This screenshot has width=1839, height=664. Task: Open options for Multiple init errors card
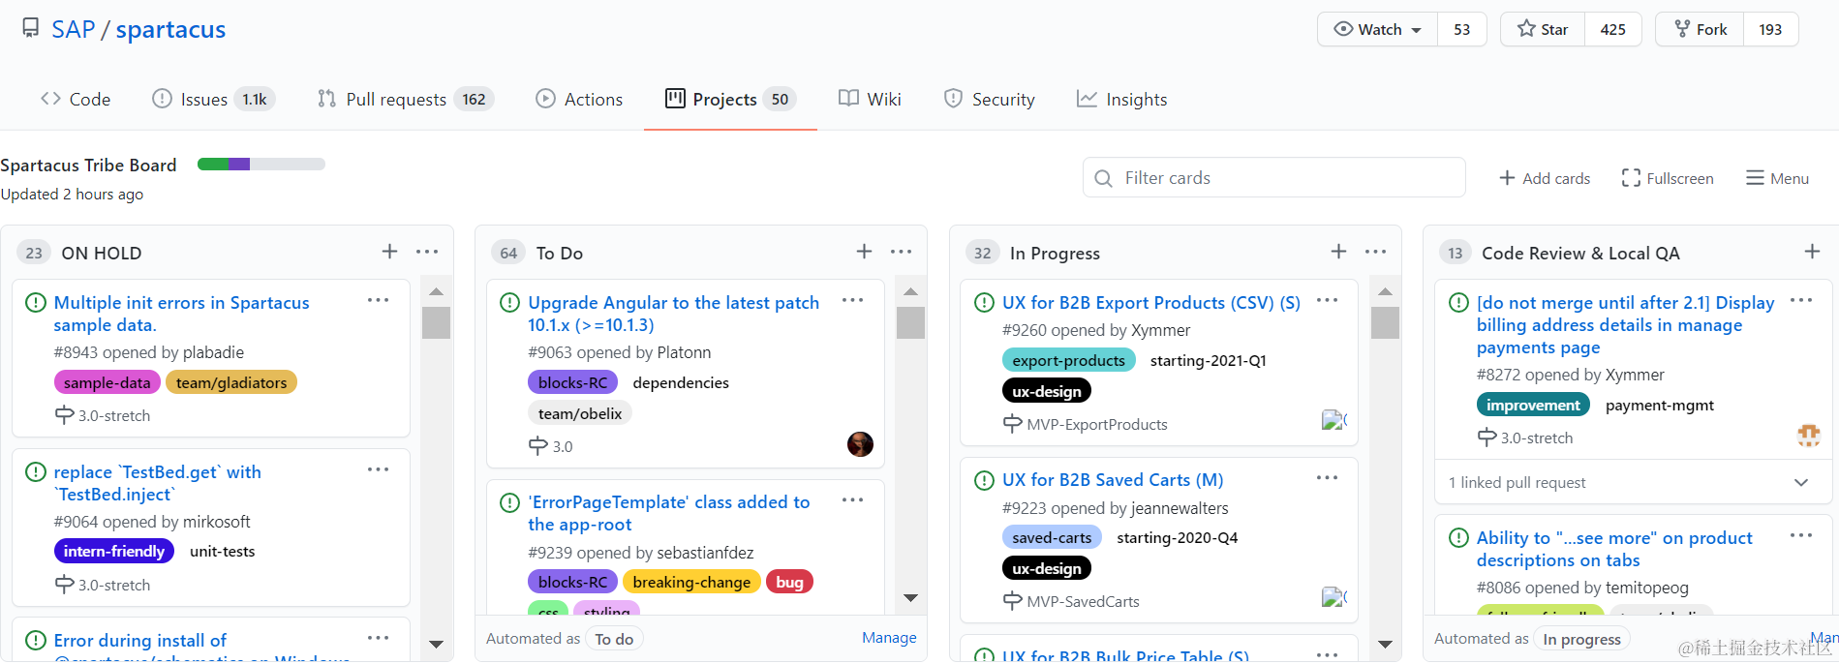(x=379, y=301)
